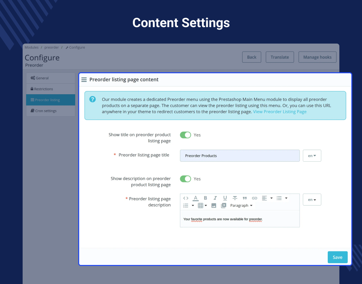362x284 pixels.
Task: Apply bold formatting in description editor
Action: point(205,198)
